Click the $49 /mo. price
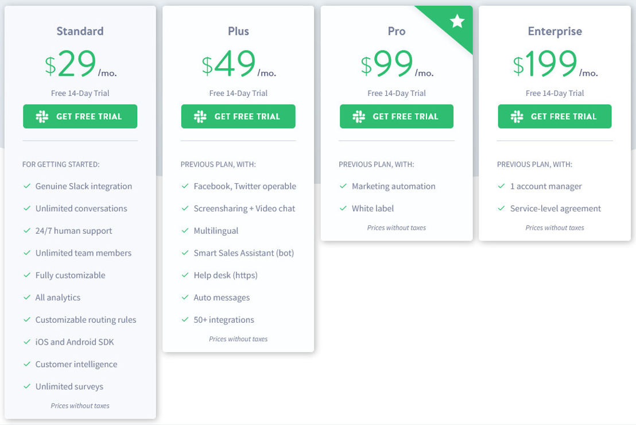 coord(239,64)
